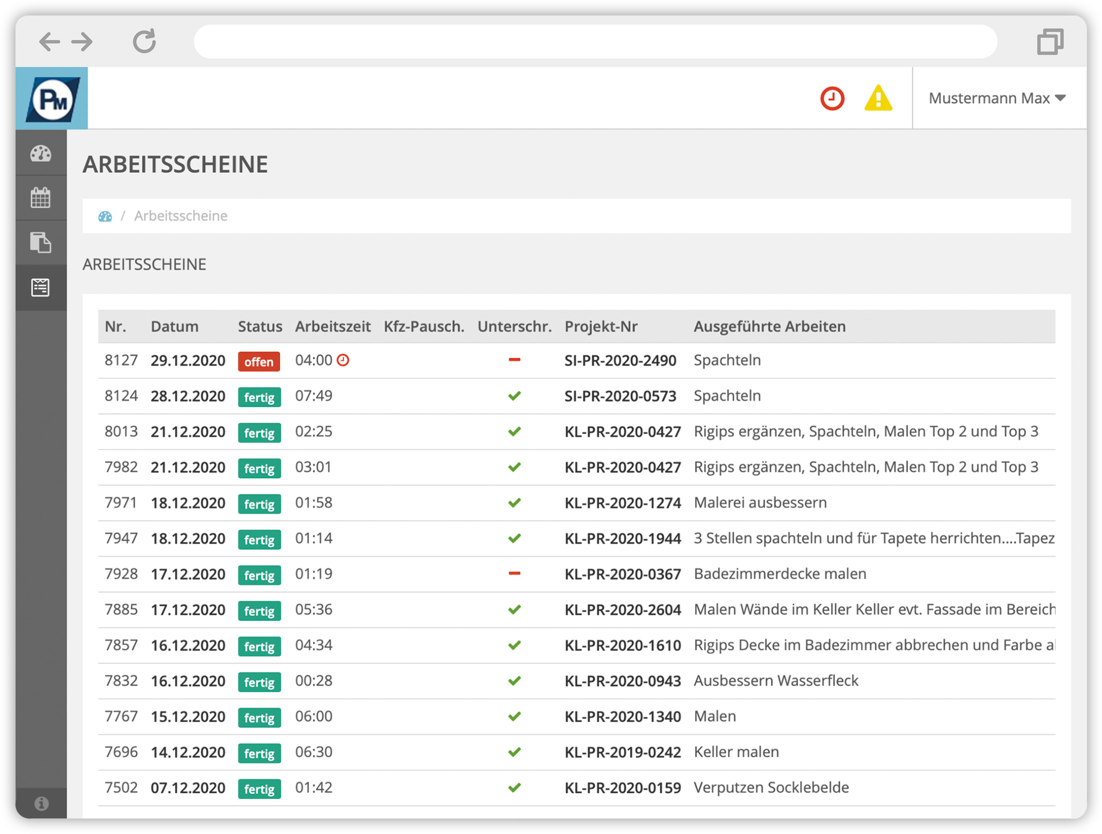
Task: Click the PM logo icon
Action: [x=52, y=99]
